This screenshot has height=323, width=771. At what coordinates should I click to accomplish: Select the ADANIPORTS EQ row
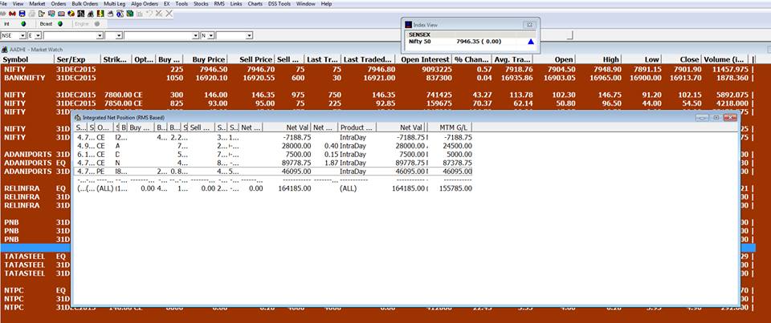pos(35,163)
